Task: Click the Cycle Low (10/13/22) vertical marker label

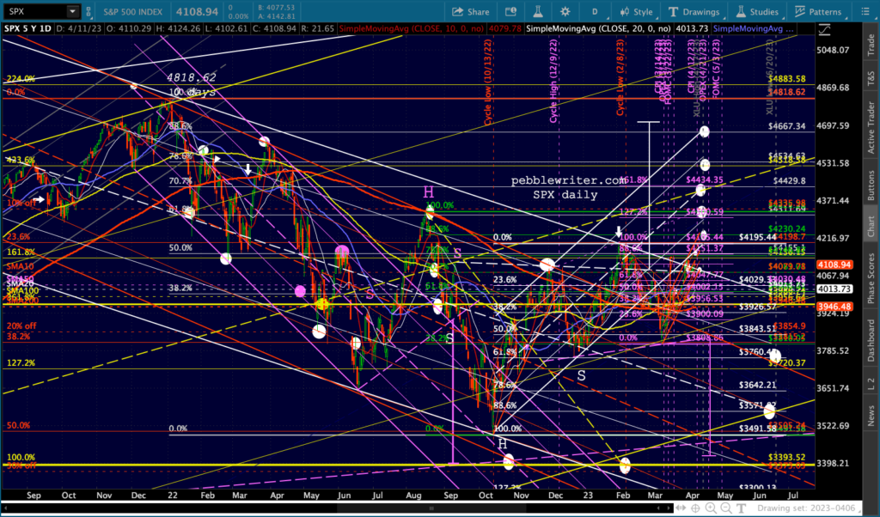Action: pyautogui.click(x=488, y=82)
